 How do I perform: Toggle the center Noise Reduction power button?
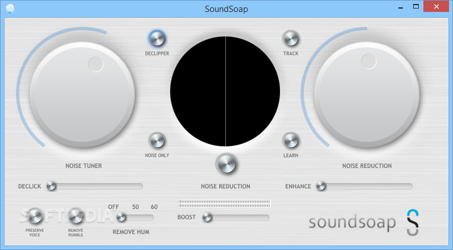coord(226,164)
